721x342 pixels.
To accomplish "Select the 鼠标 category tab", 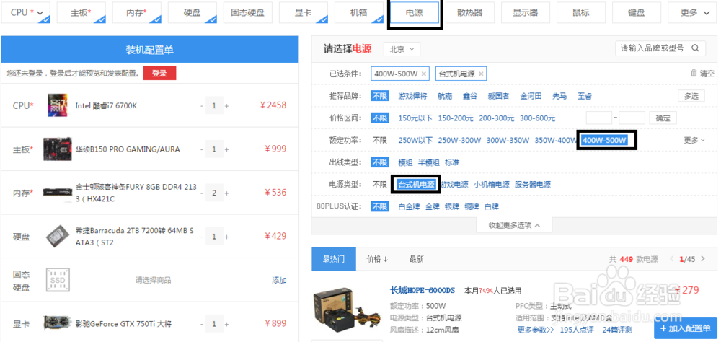I will point(581,13).
